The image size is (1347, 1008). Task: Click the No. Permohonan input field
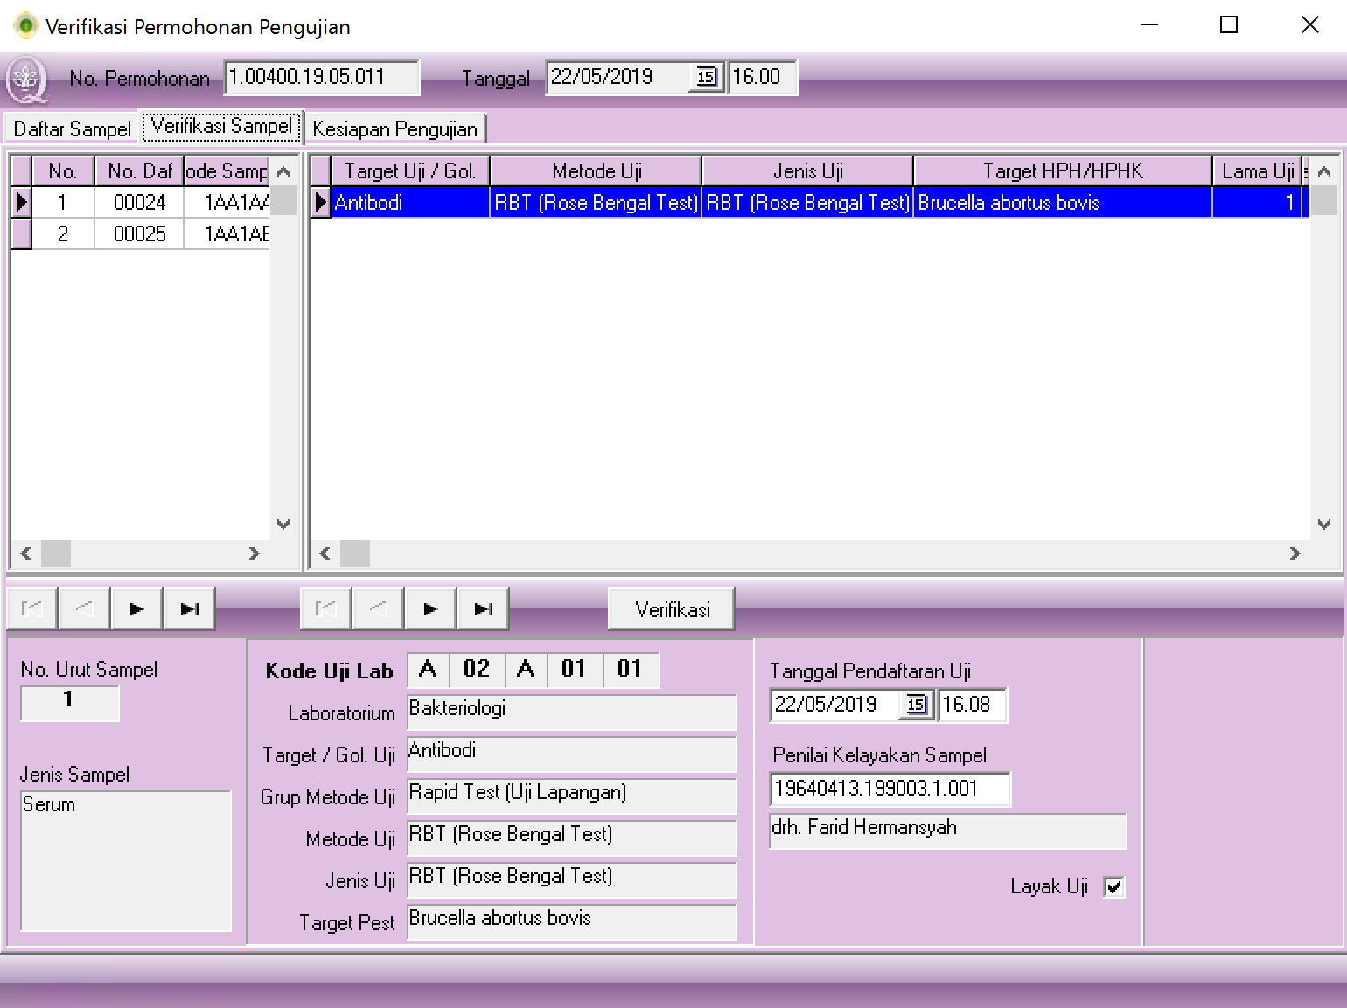321,77
